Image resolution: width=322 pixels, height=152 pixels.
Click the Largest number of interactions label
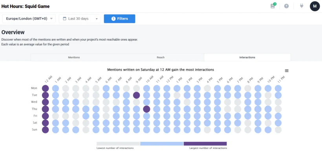point(208,148)
